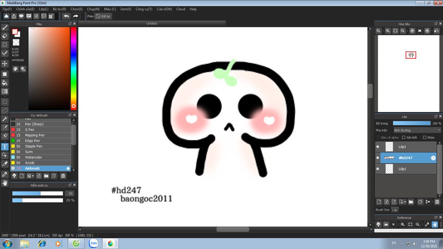The width and height of the screenshot is (443, 249).
Task: Create new raster layer in Lớp panel
Action: coord(379,201)
